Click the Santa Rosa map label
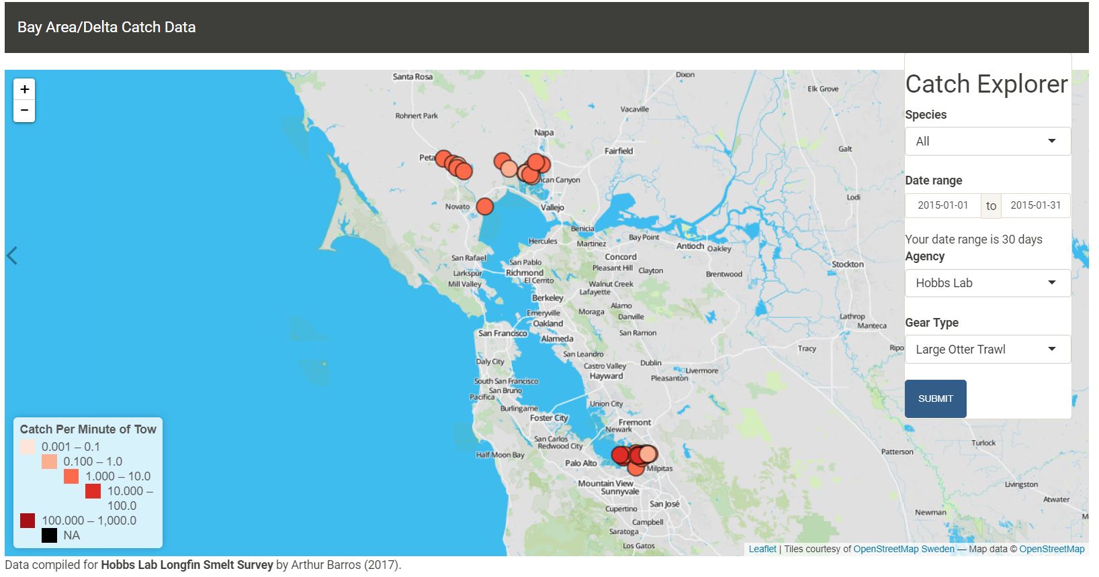This screenshot has width=1099, height=577. coord(413,76)
